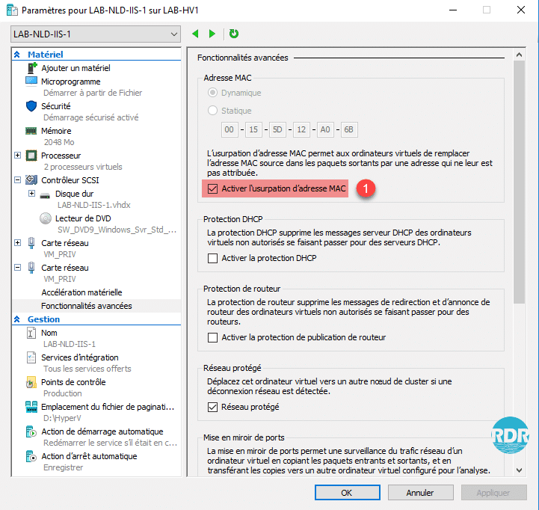Collapse the Gestion section chevron
This screenshot has height=510, width=539.
click(17, 319)
